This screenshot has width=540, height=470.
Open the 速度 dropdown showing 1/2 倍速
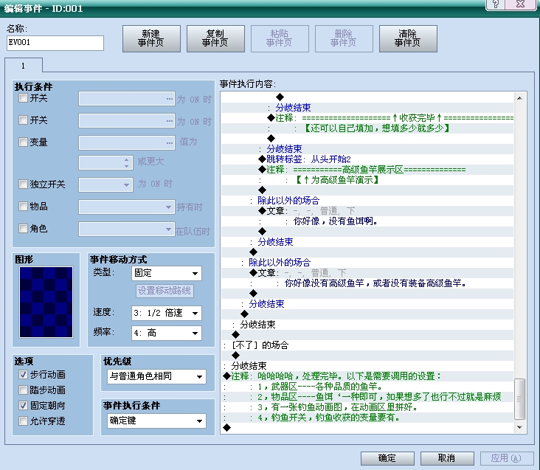click(x=167, y=313)
